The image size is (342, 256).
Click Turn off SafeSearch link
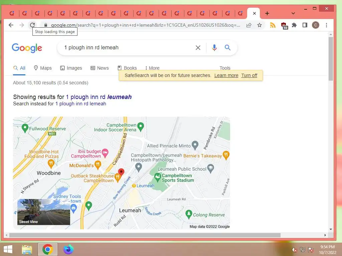pos(249,75)
